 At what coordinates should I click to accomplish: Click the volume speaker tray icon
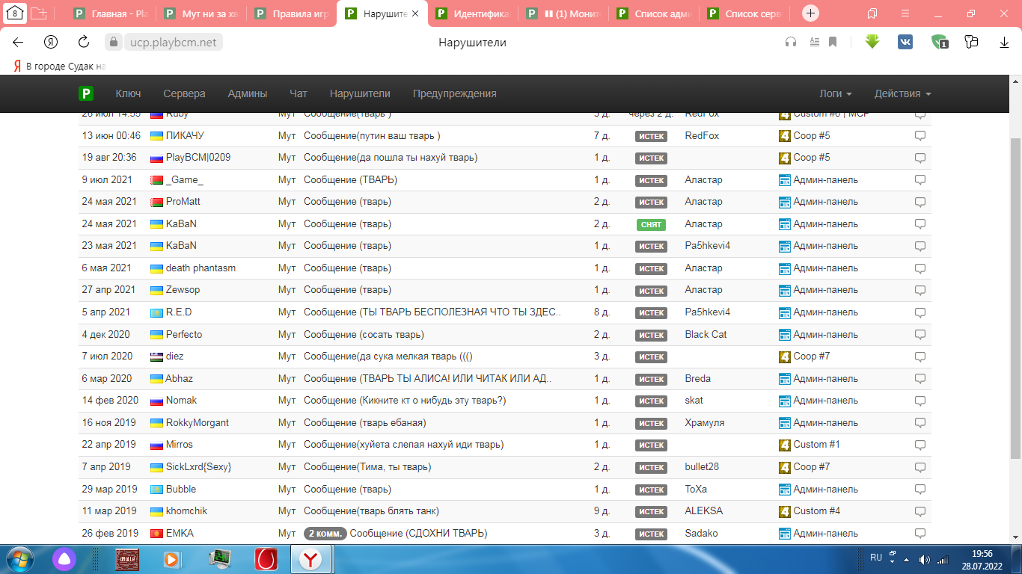point(925,559)
